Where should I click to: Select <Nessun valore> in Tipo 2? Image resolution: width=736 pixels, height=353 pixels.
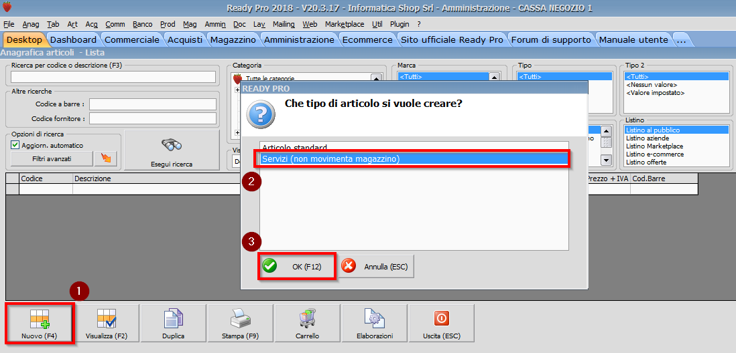coord(652,85)
